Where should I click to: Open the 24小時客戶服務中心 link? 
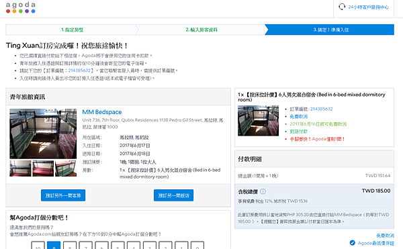368,7
